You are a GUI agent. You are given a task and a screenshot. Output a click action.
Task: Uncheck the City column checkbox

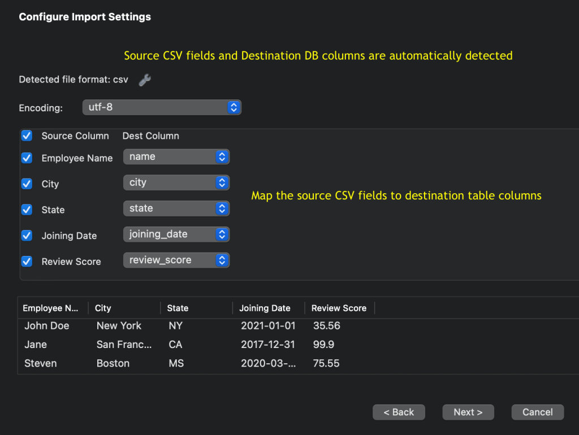tap(27, 184)
